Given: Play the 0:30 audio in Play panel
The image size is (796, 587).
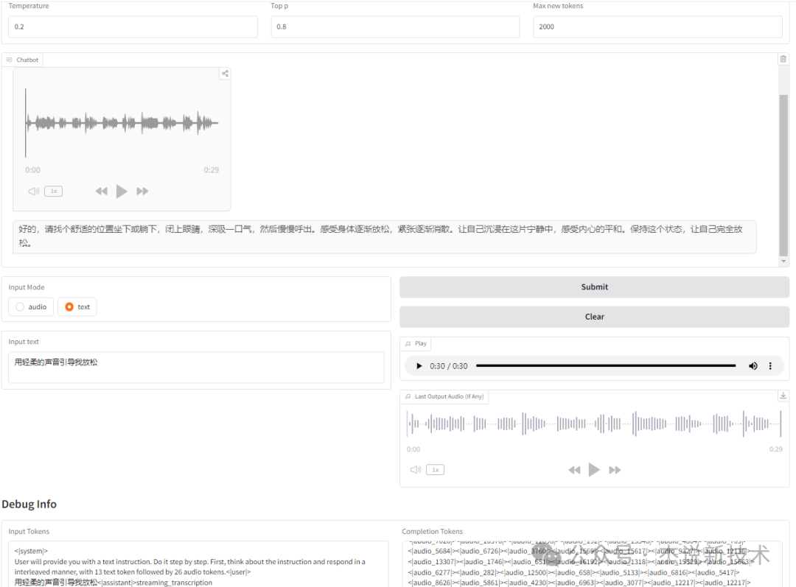Looking at the screenshot, I should [x=419, y=366].
